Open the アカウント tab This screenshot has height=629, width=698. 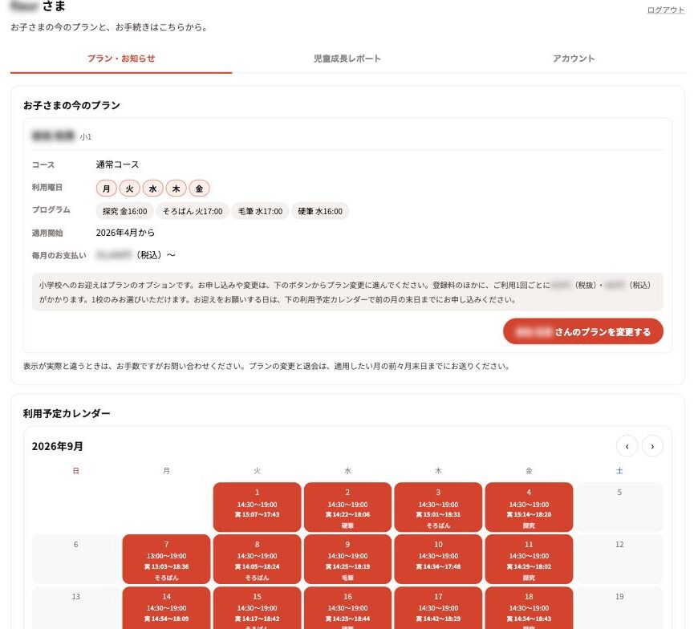click(x=574, y=59)
